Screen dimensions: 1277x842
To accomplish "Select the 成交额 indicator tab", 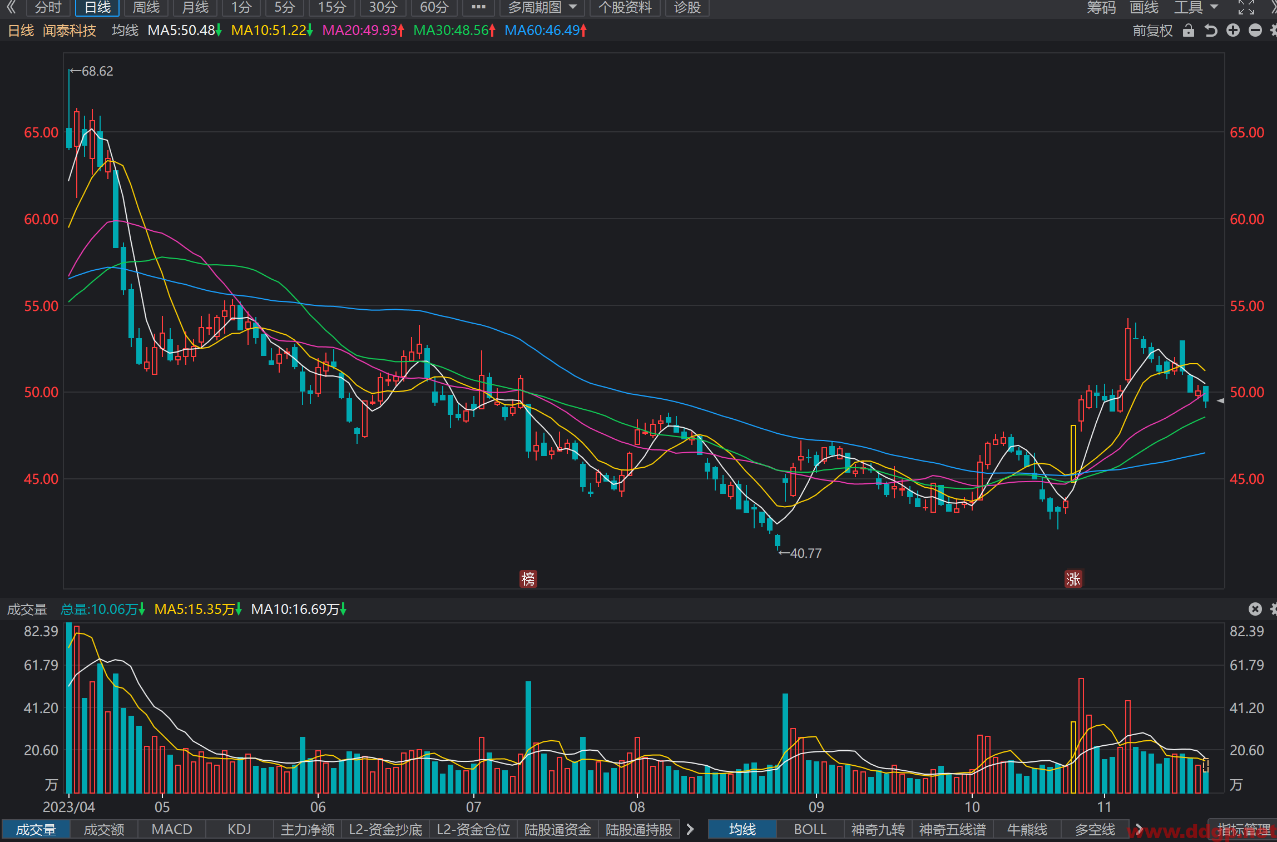I will [x=104, y=829].
